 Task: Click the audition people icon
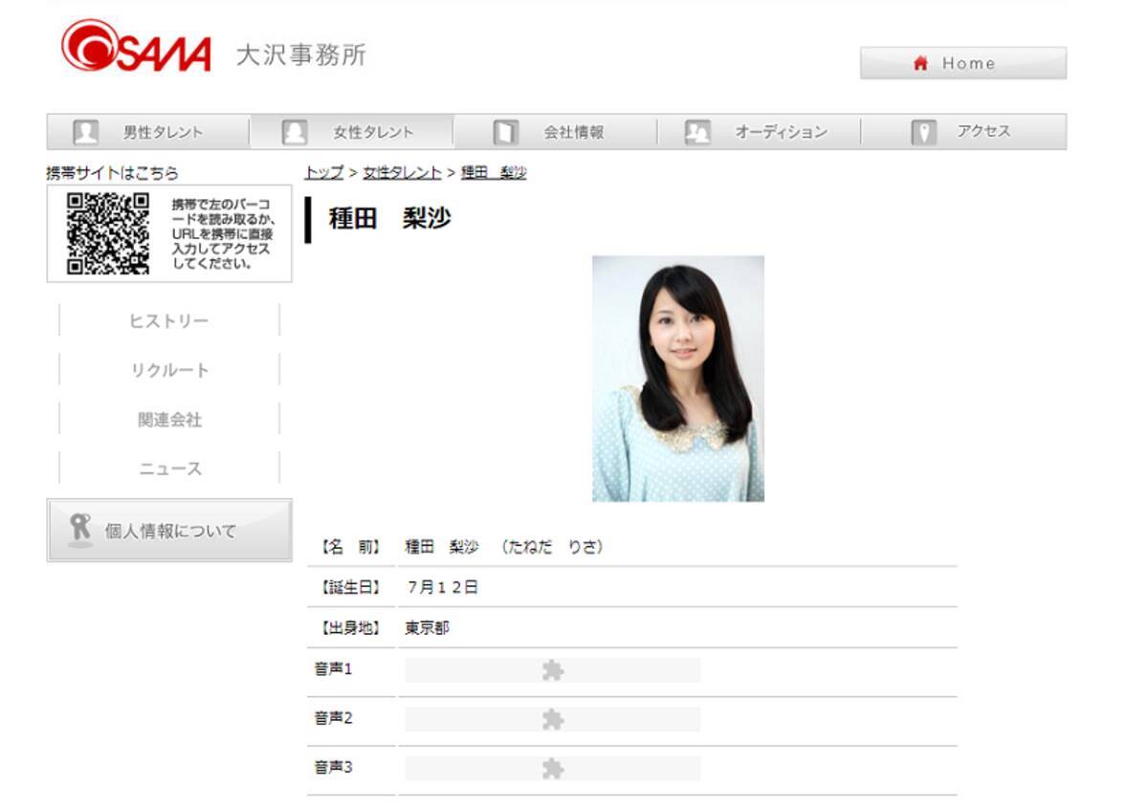click(698, 132)
